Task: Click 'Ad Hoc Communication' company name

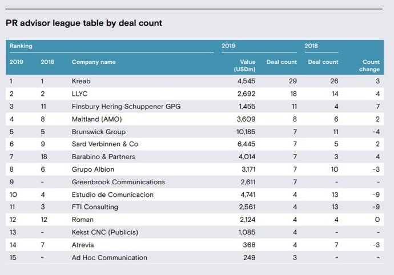Action: coord(110,258)
